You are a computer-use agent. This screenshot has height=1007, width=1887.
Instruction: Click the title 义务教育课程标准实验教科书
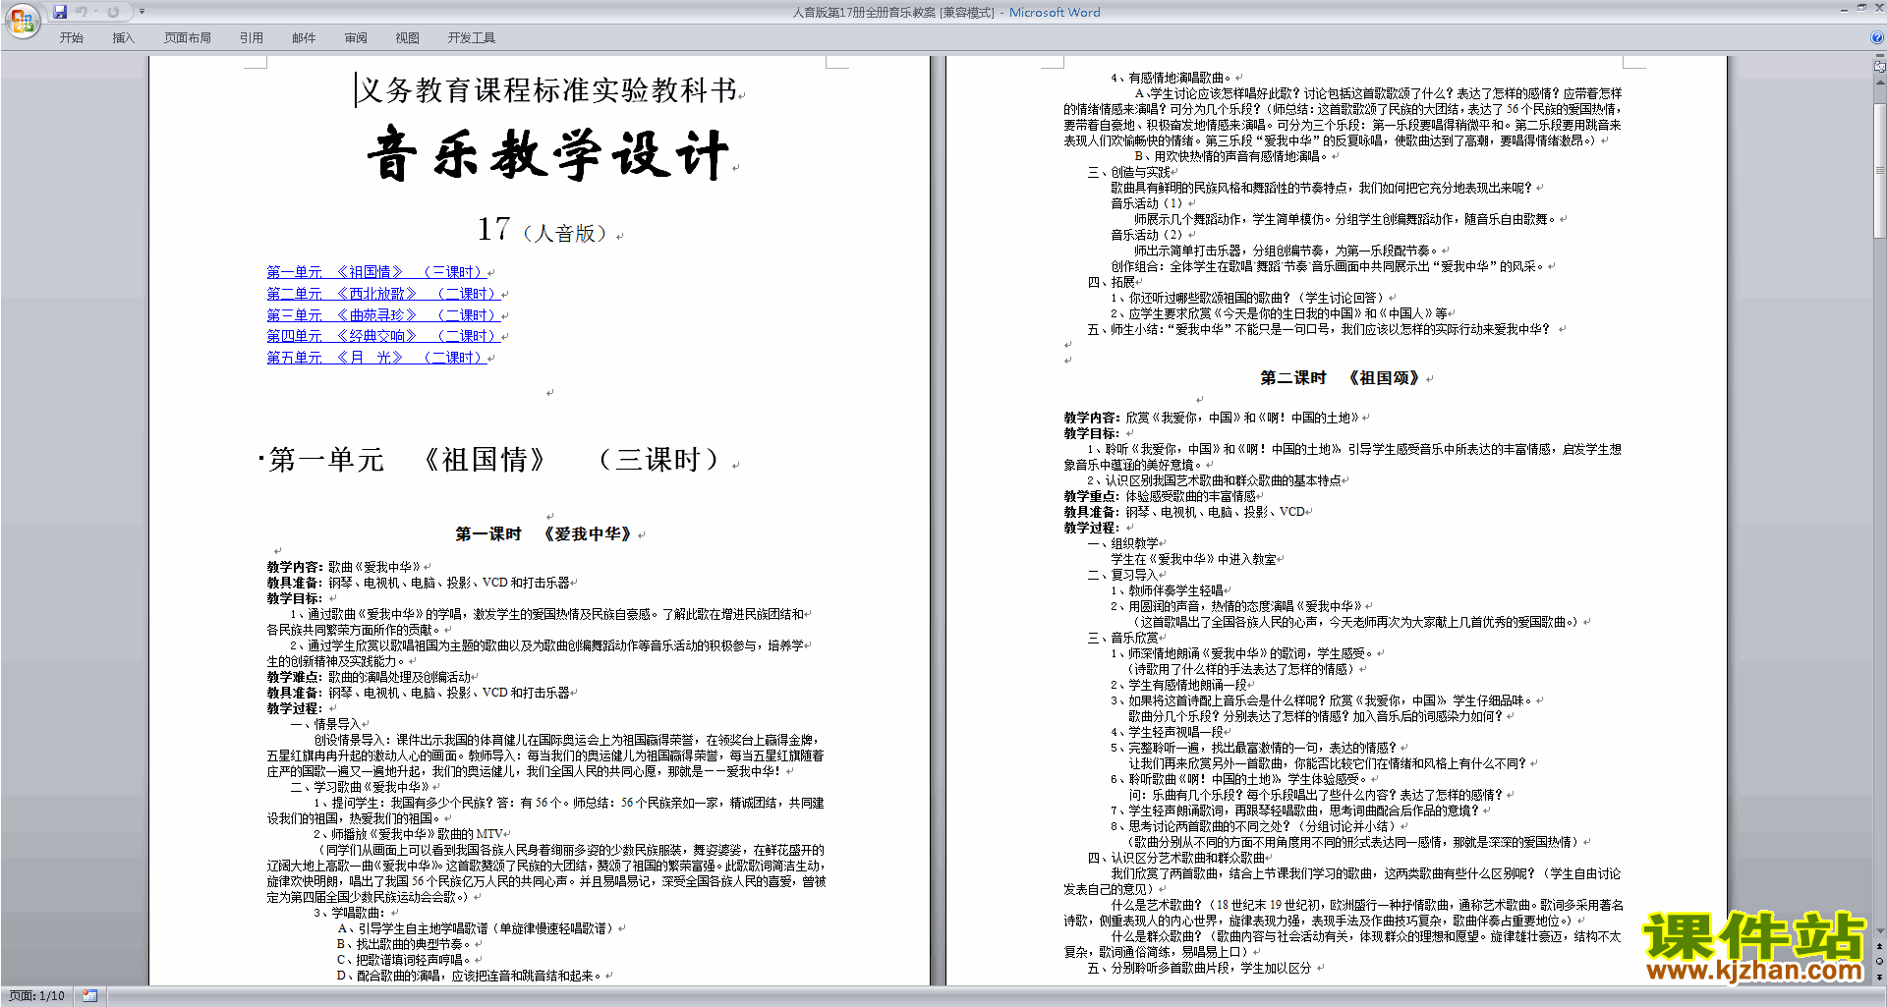tap(548, 90)
